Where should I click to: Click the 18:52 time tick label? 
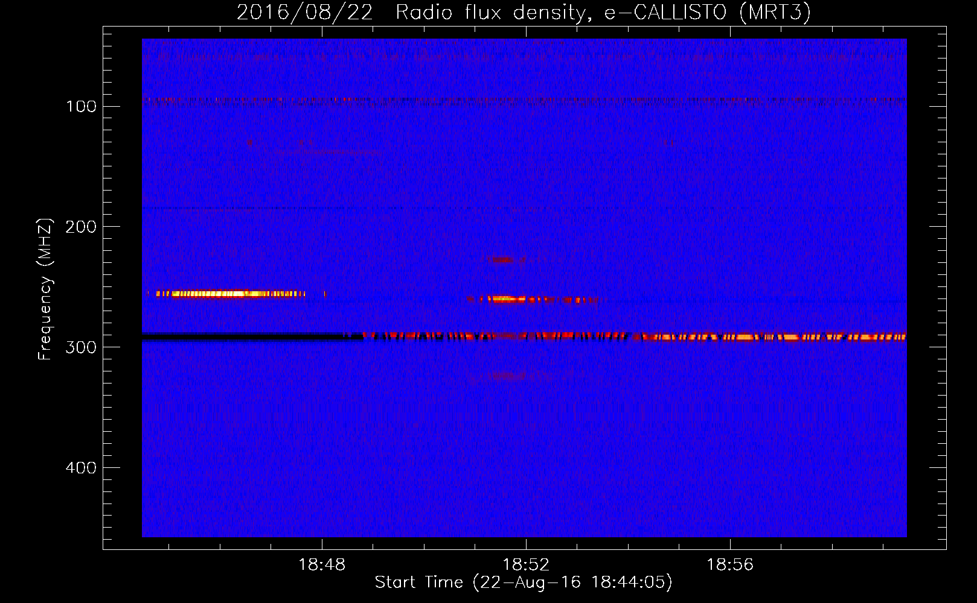coord(526,565)
